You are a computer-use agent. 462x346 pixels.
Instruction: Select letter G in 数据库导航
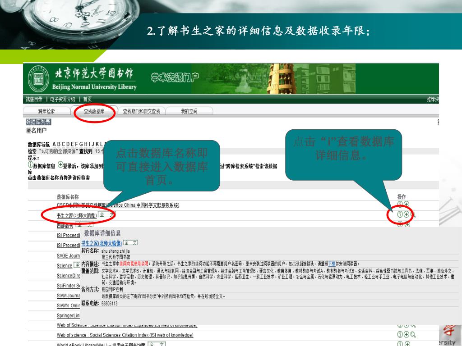point(81,144)
